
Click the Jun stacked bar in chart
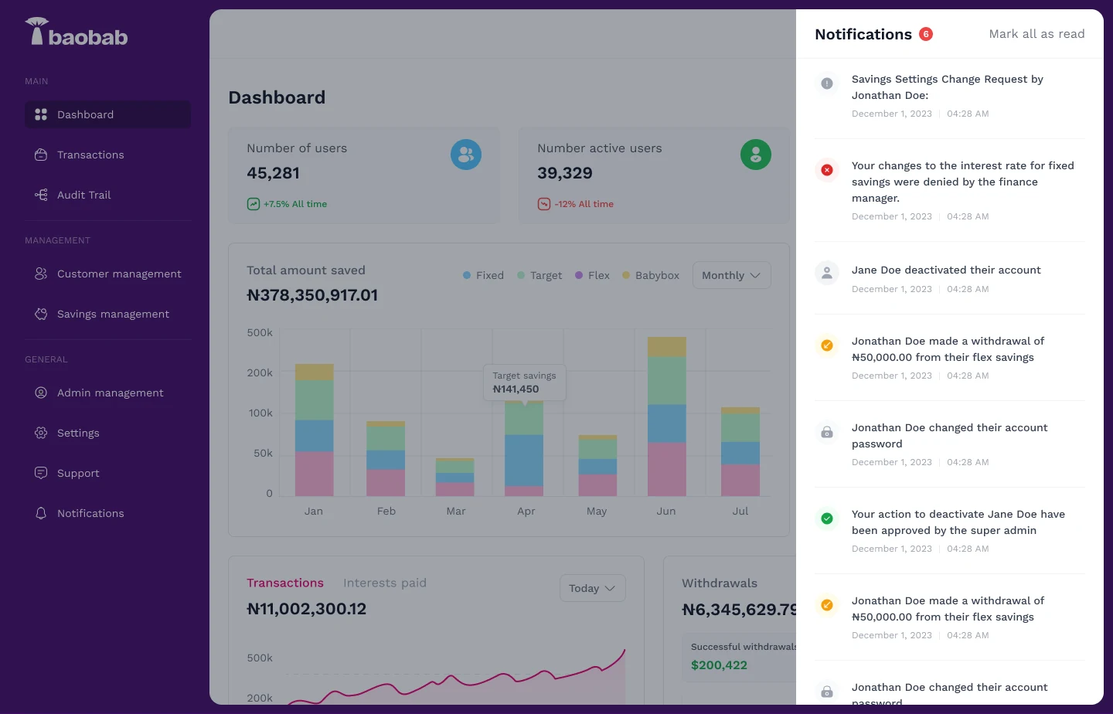(667, 416)
